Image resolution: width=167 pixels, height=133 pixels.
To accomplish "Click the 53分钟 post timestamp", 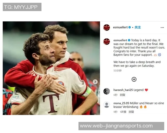I will [x=117, y=71].
